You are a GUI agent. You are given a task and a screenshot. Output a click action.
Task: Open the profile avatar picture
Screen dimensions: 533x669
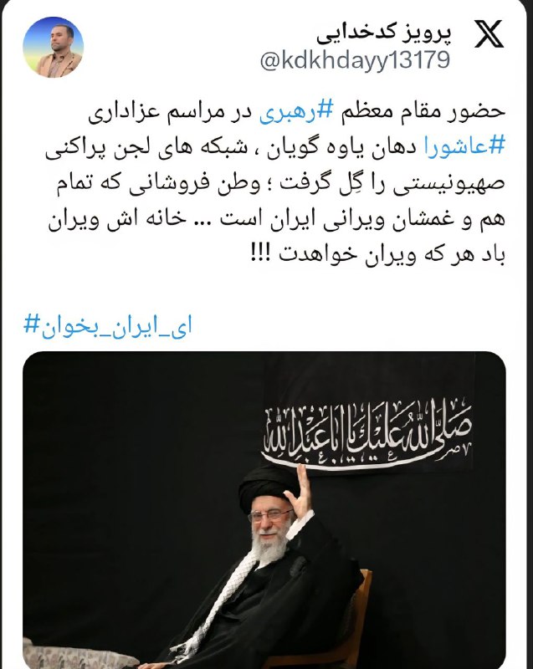54,47
